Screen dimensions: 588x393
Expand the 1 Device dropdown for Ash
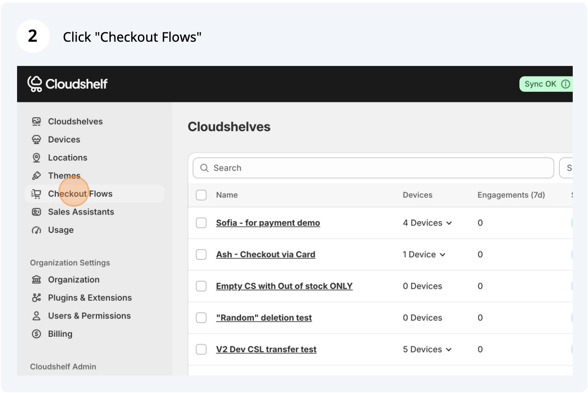[424, 254]
